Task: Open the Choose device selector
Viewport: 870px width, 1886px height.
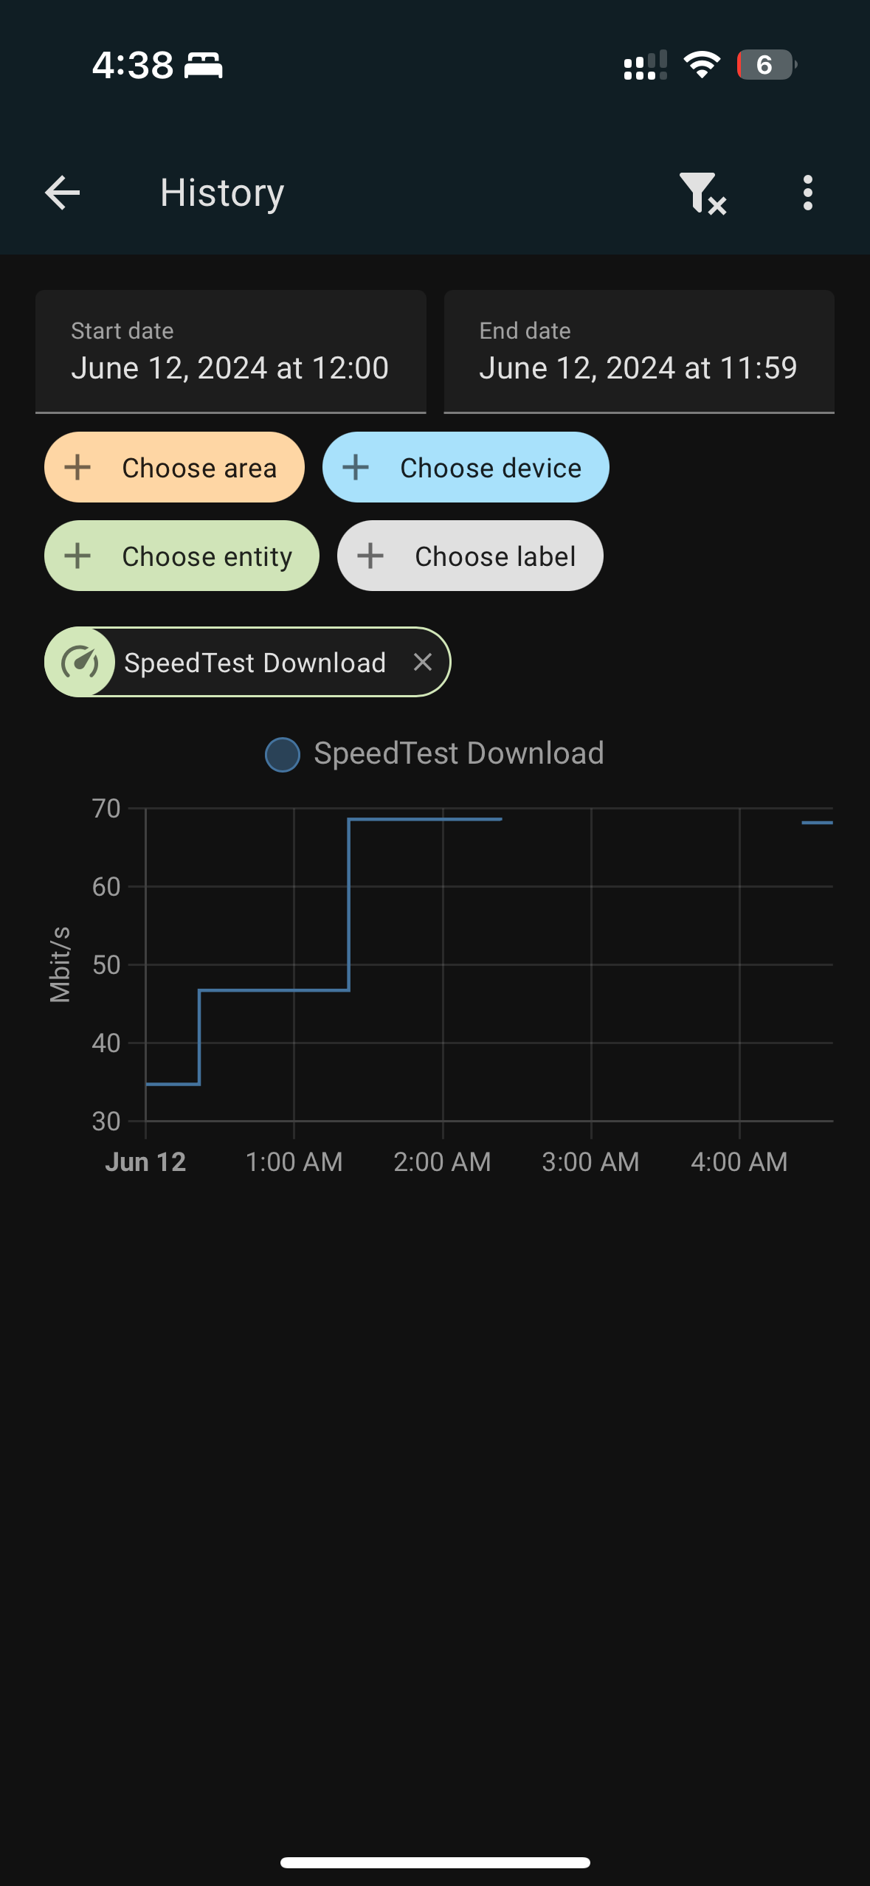Action: 490,468
